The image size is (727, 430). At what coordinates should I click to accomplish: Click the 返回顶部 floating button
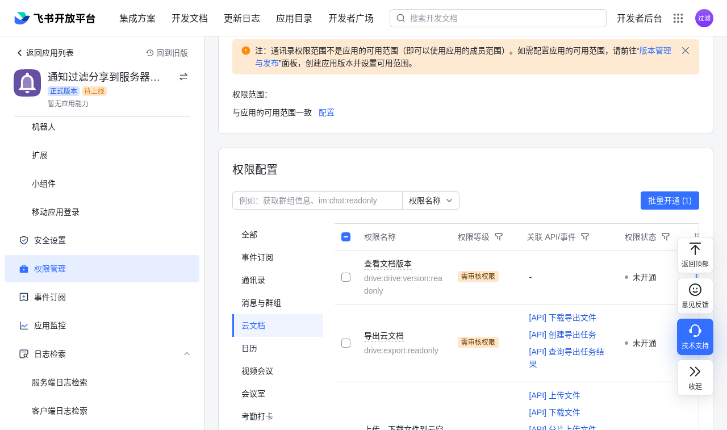point(695,255)
